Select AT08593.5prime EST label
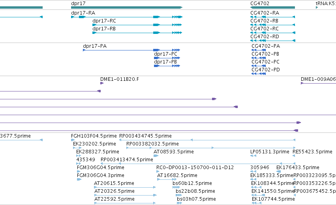336x205 pixels. point(174,152)
